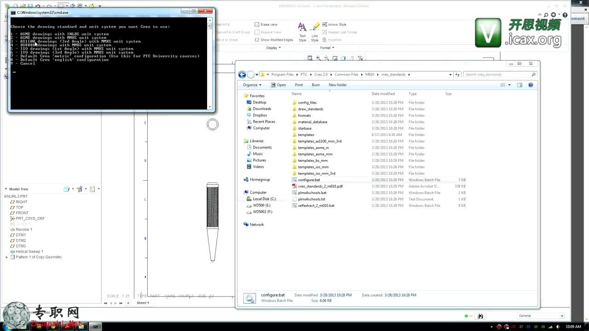589x331 pixels.
Task: Click the Explorer Help question-mark icon
Action: tap(531, 85)
